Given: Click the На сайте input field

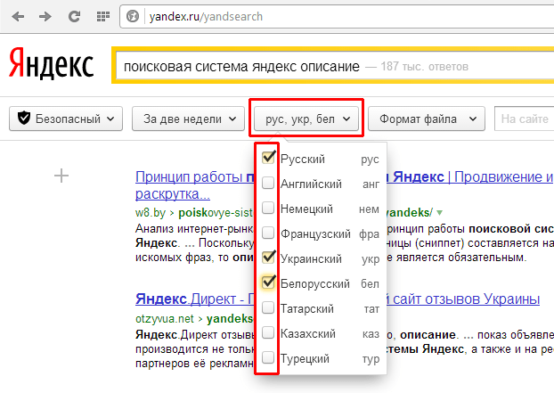Looking at the screenshot, I should coord(525,119).
